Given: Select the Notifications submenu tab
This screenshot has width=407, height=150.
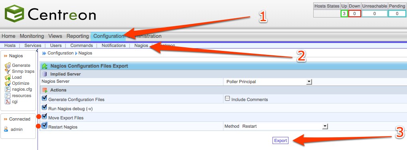Looking at the screenshot, I should coord(114,45).
